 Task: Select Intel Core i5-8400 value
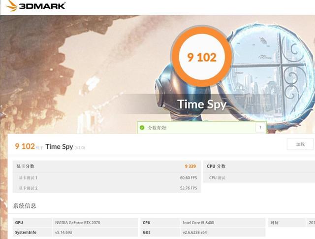[x=198, y=223]
